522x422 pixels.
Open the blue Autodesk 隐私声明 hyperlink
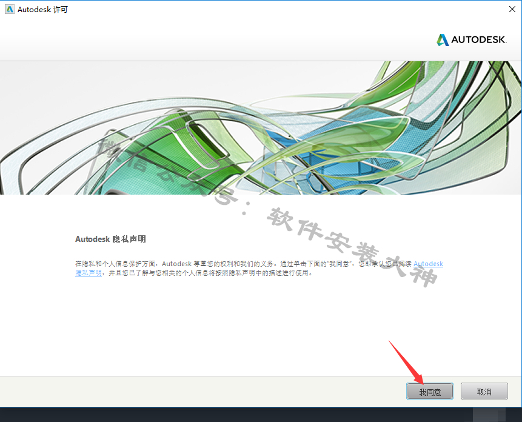[x=428, y=264]
